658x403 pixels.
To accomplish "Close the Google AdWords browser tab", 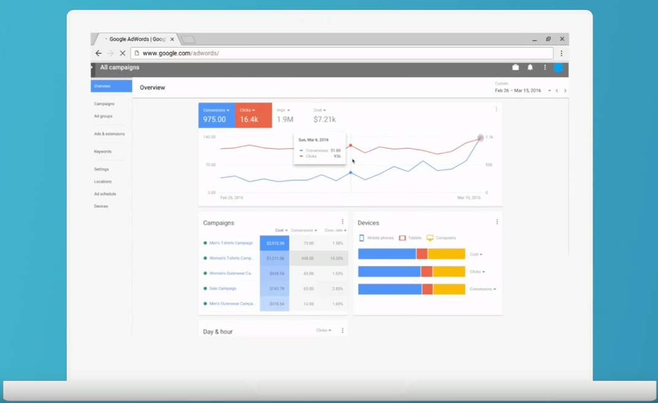I will point(172,39).
